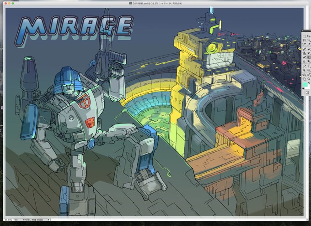The width and height of the screenshot is (311, 226).
Task: Open the white background color picker
Action: tap(308, 87)
